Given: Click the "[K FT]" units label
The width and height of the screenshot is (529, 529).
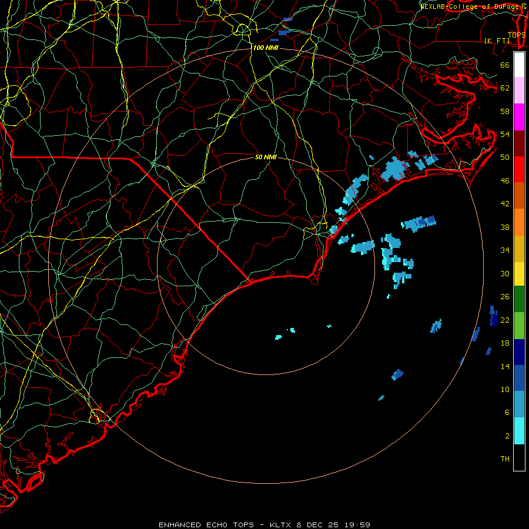Looking at the screenshot, I should (x=497, y=41).
